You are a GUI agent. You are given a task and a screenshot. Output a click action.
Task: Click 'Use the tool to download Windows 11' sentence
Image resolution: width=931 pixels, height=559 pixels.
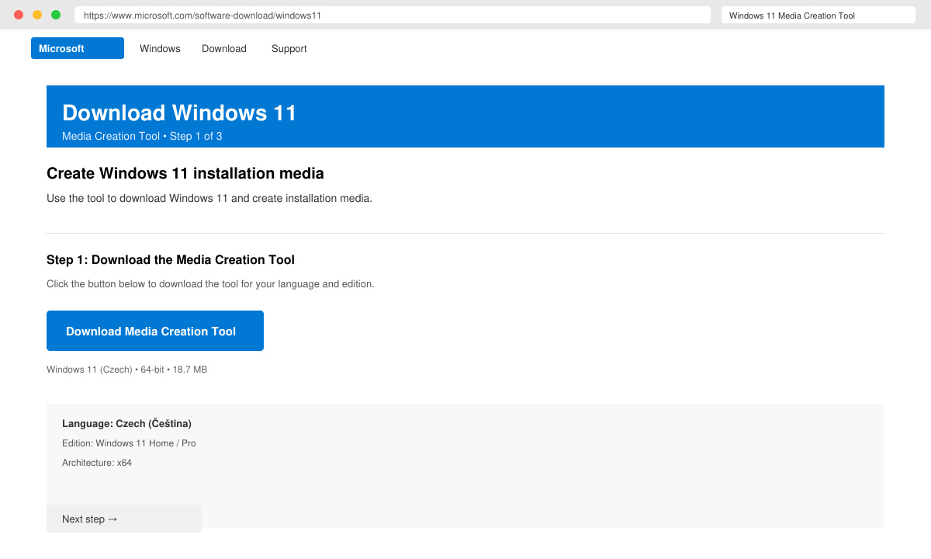click(x=209, y=198)
